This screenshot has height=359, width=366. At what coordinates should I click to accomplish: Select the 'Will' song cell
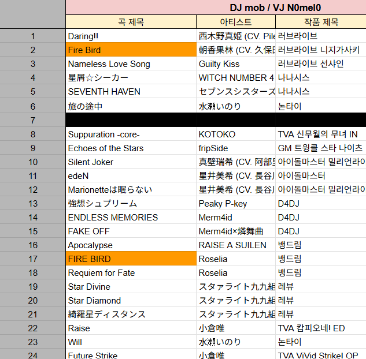pos(131,342)
